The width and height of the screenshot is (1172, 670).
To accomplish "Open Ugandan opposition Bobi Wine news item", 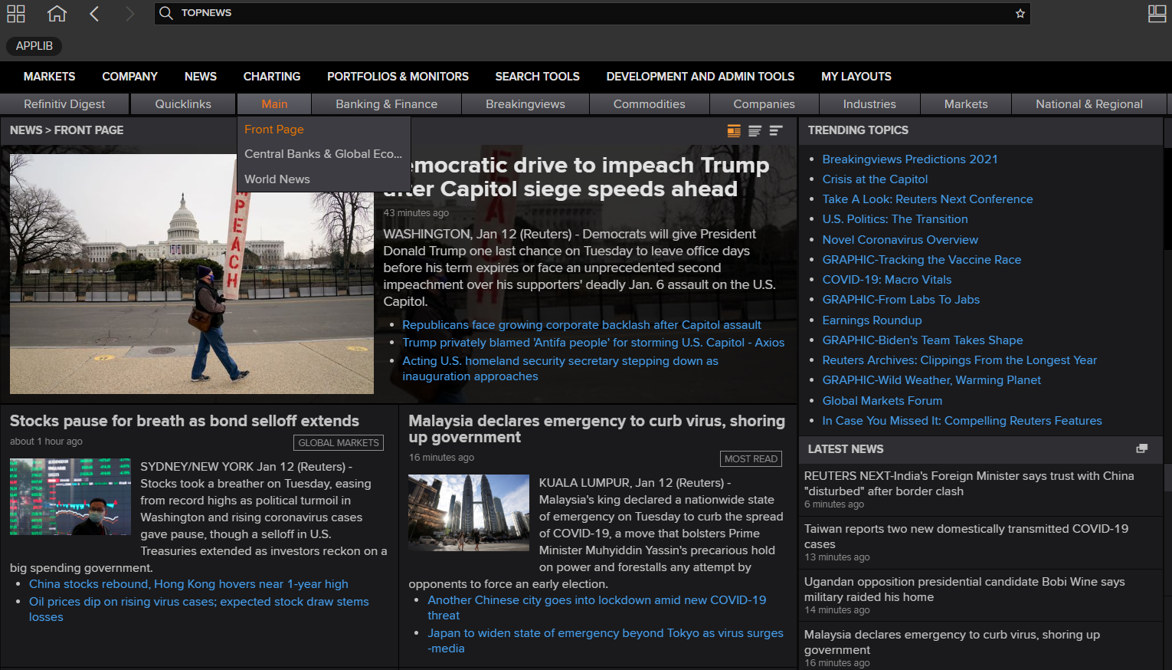I will click(x=980, y=595).
